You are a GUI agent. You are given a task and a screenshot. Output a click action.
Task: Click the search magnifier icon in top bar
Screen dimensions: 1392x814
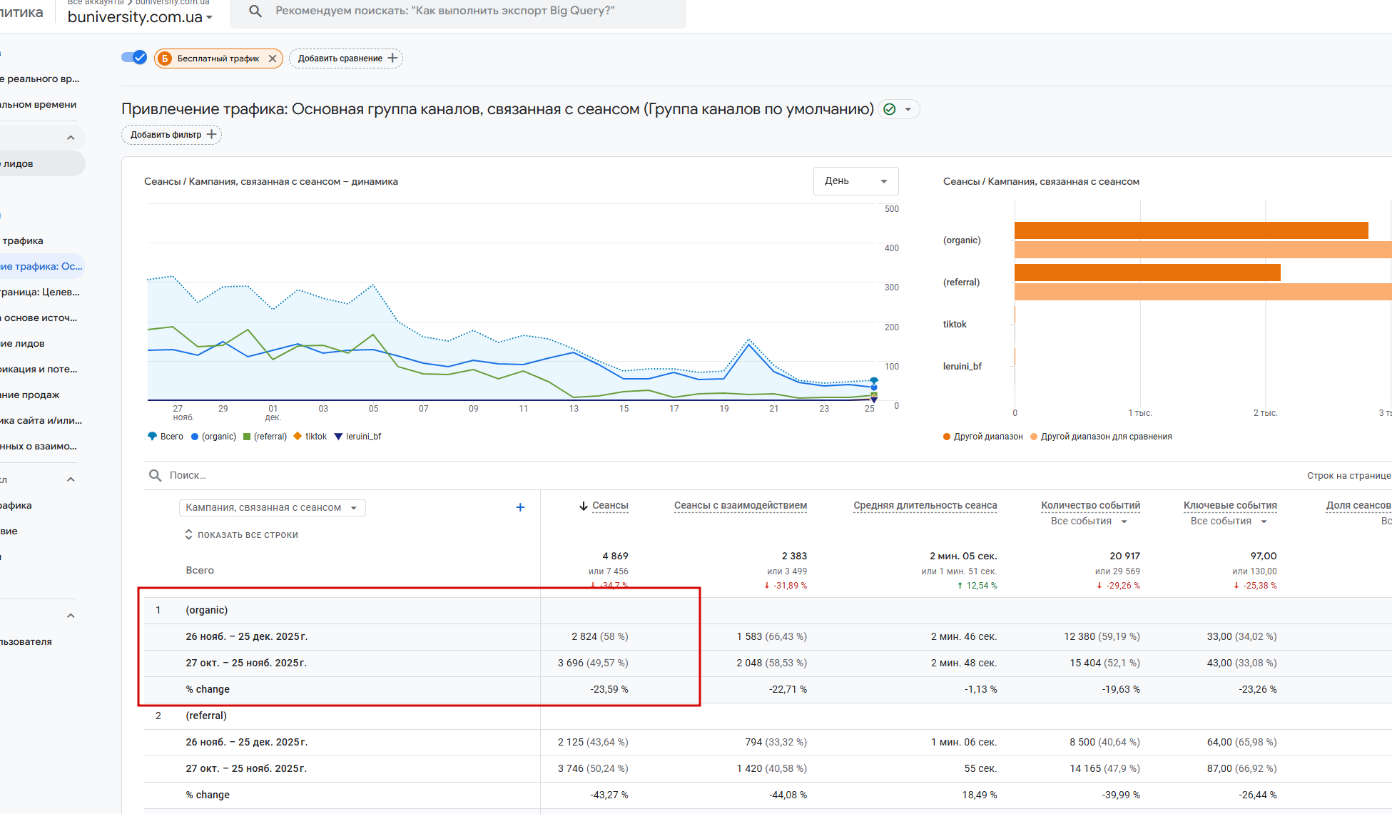(255, 11)
